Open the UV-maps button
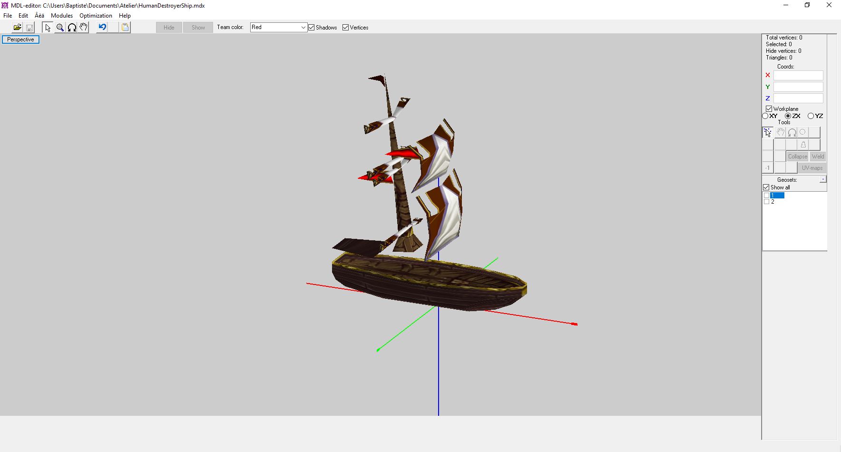This screenshot has height=452, width=841. tap(812, 168)
